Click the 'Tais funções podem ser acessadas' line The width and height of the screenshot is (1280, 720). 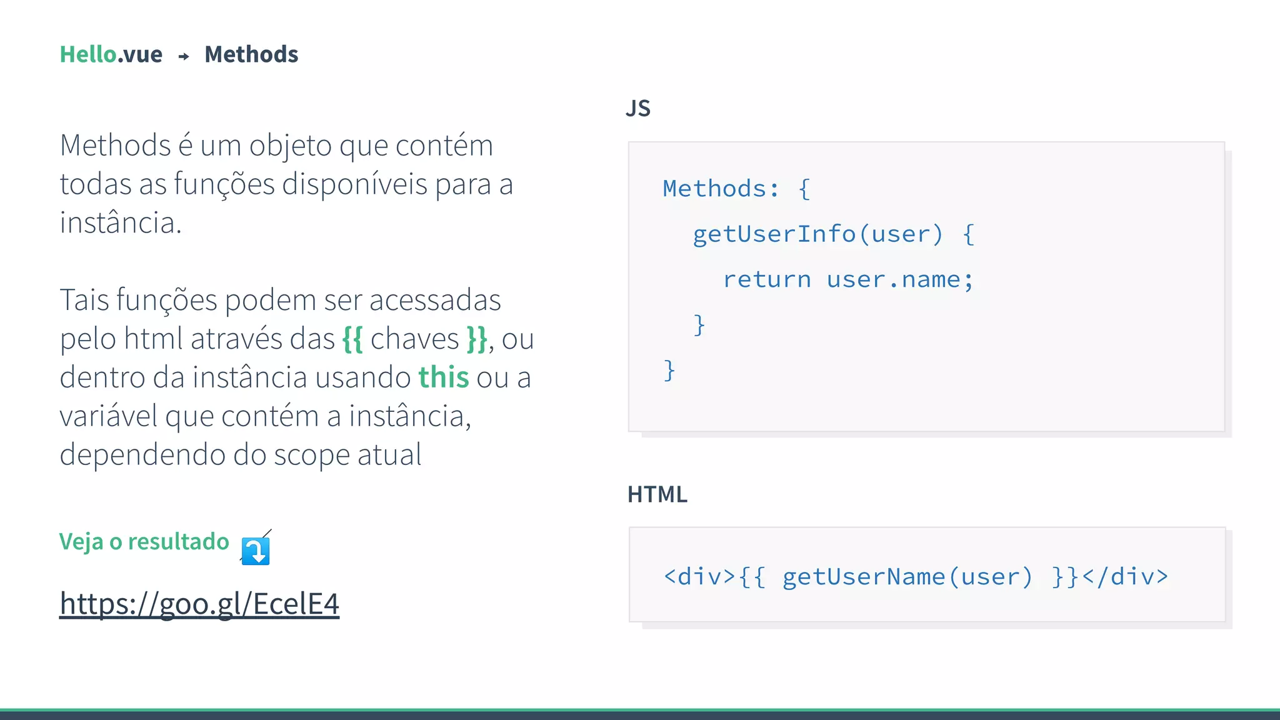point(281,301)
